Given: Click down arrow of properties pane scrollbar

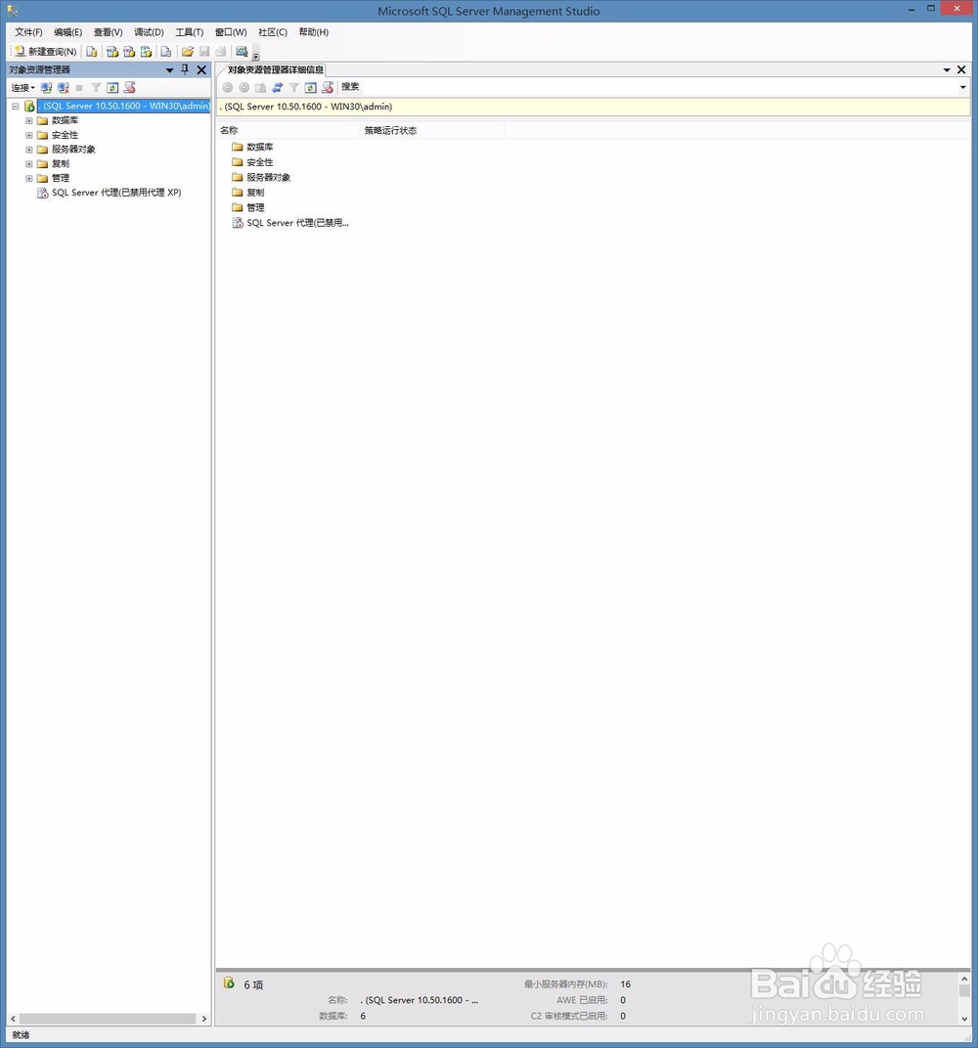Looking at the screenshot, I should [964, 1019].
